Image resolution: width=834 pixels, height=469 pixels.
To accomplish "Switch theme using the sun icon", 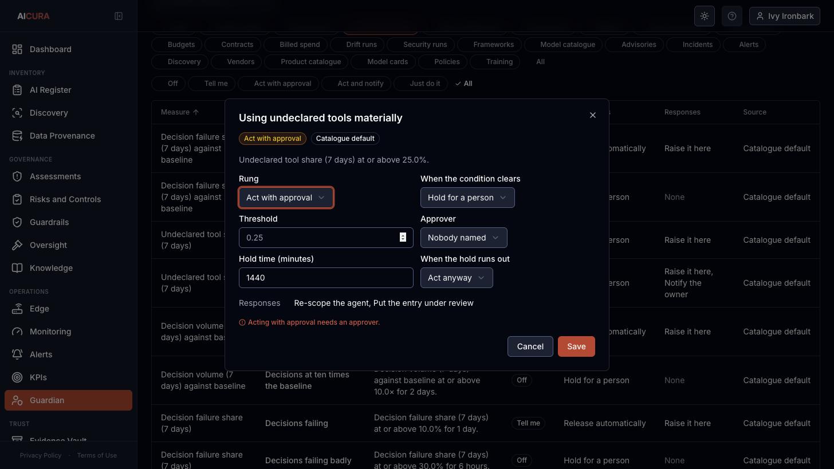I will click(705, 16).
